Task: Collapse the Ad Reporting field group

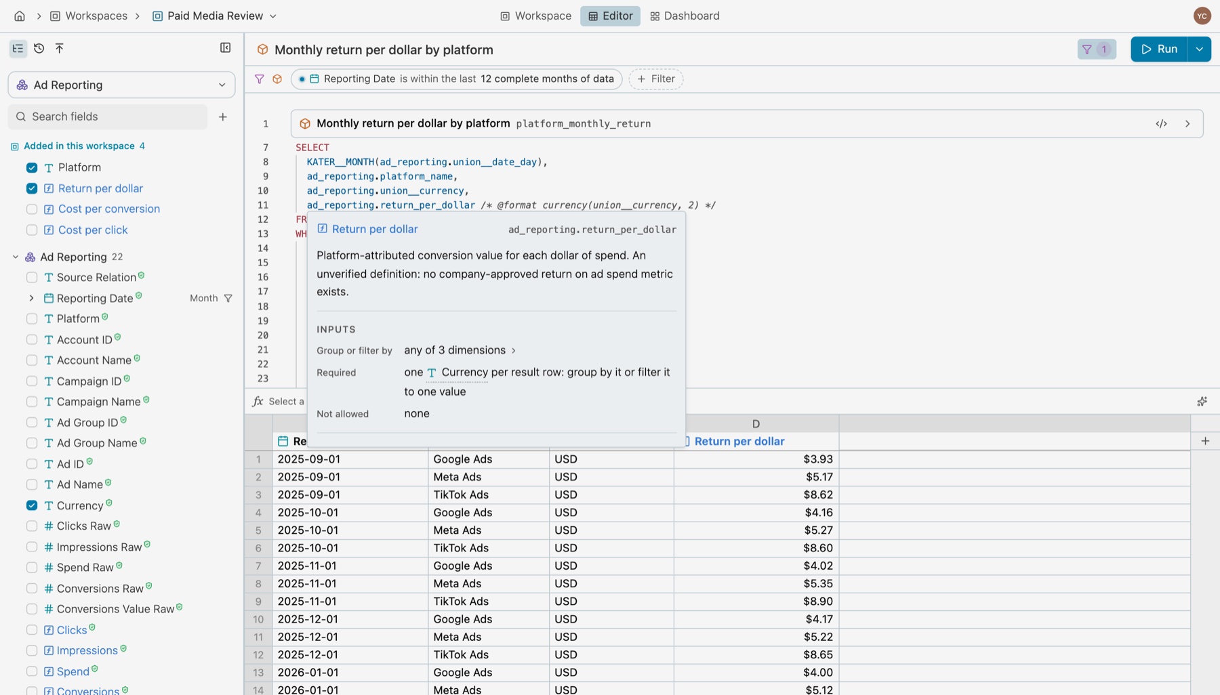Action: coord(16,257)
